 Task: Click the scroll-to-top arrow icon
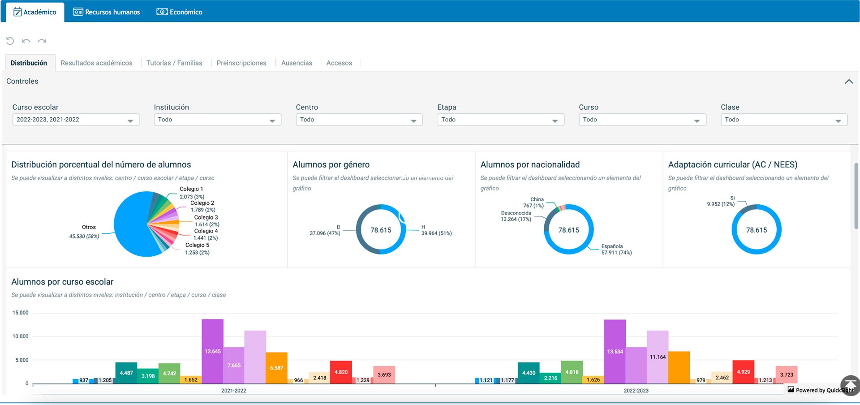click(x=850, y=385)
